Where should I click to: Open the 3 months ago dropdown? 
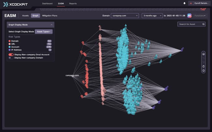click(x=152, y=16)
